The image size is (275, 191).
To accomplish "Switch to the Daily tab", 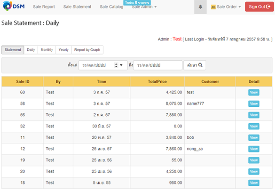I will (x=31, y=50).
